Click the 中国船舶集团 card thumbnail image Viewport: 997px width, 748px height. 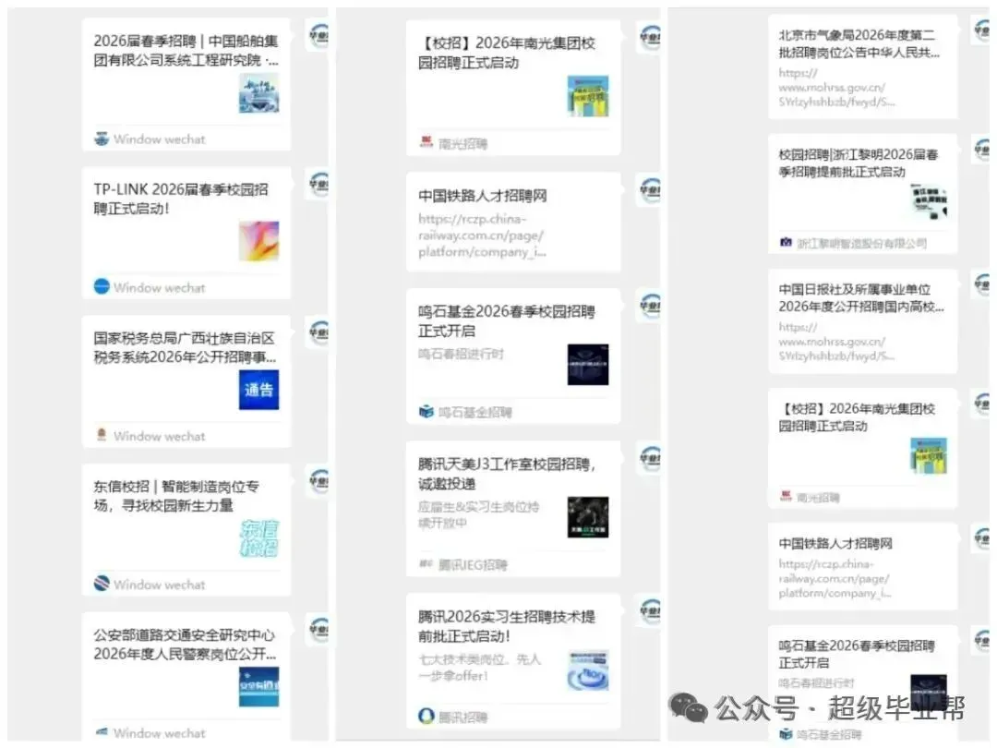[258, 93]
